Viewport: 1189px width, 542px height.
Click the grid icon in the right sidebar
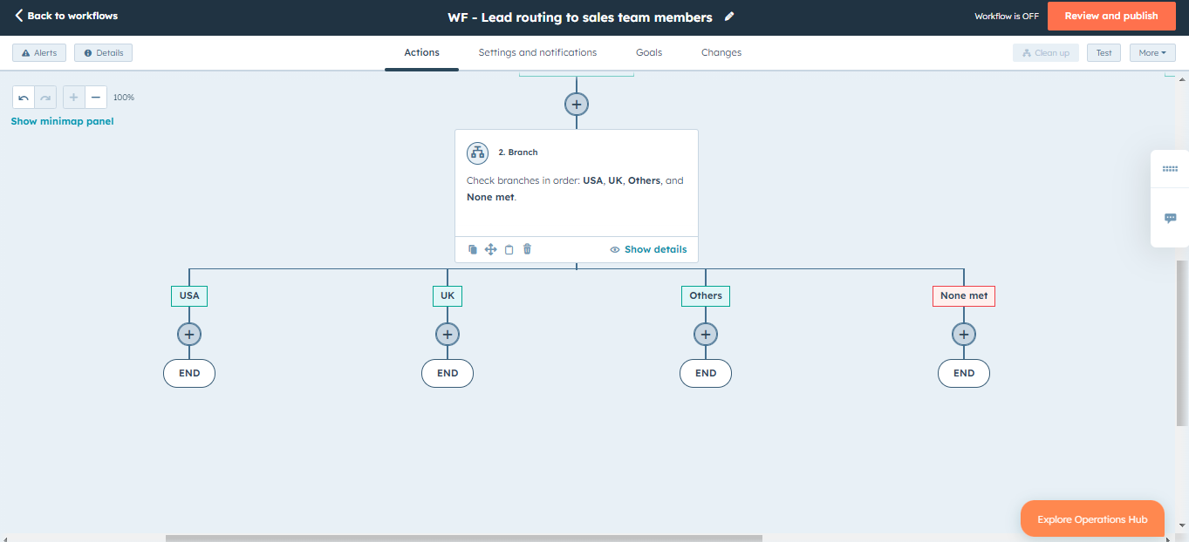pyautogui.click(x=1170, y=168)
